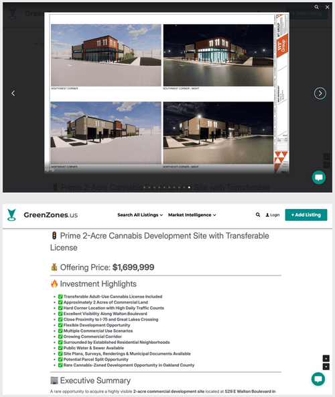Expand the Search All Listings menu

tap(140, 215)
